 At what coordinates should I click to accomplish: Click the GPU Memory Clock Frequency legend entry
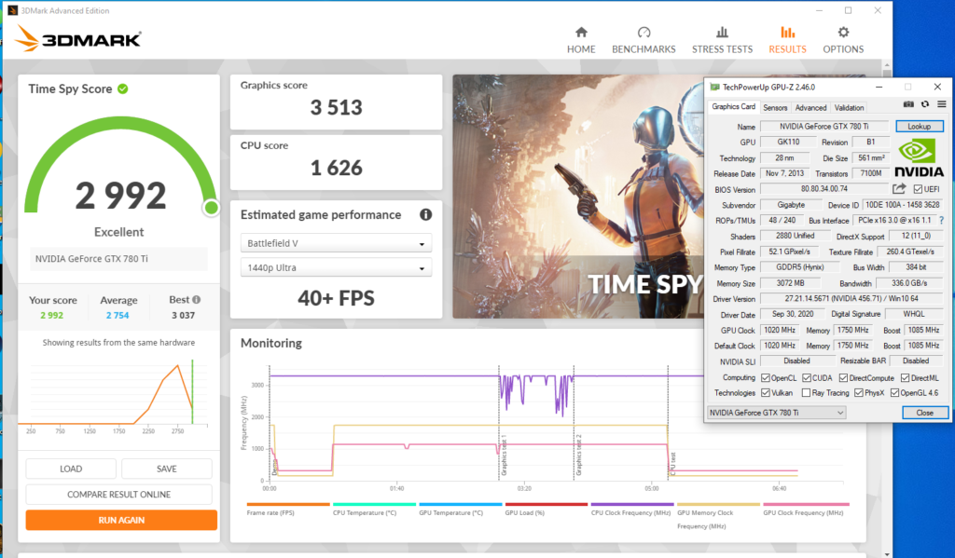click(719, 516)
